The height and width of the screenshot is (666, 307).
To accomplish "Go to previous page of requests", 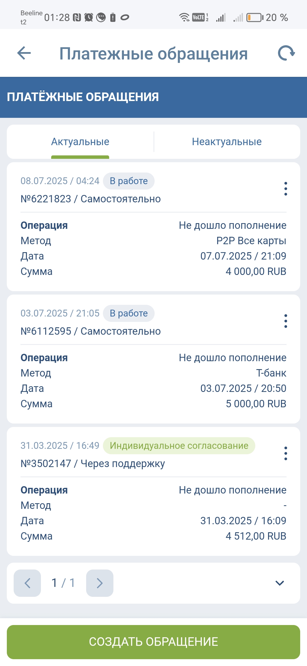I will 27,583.
